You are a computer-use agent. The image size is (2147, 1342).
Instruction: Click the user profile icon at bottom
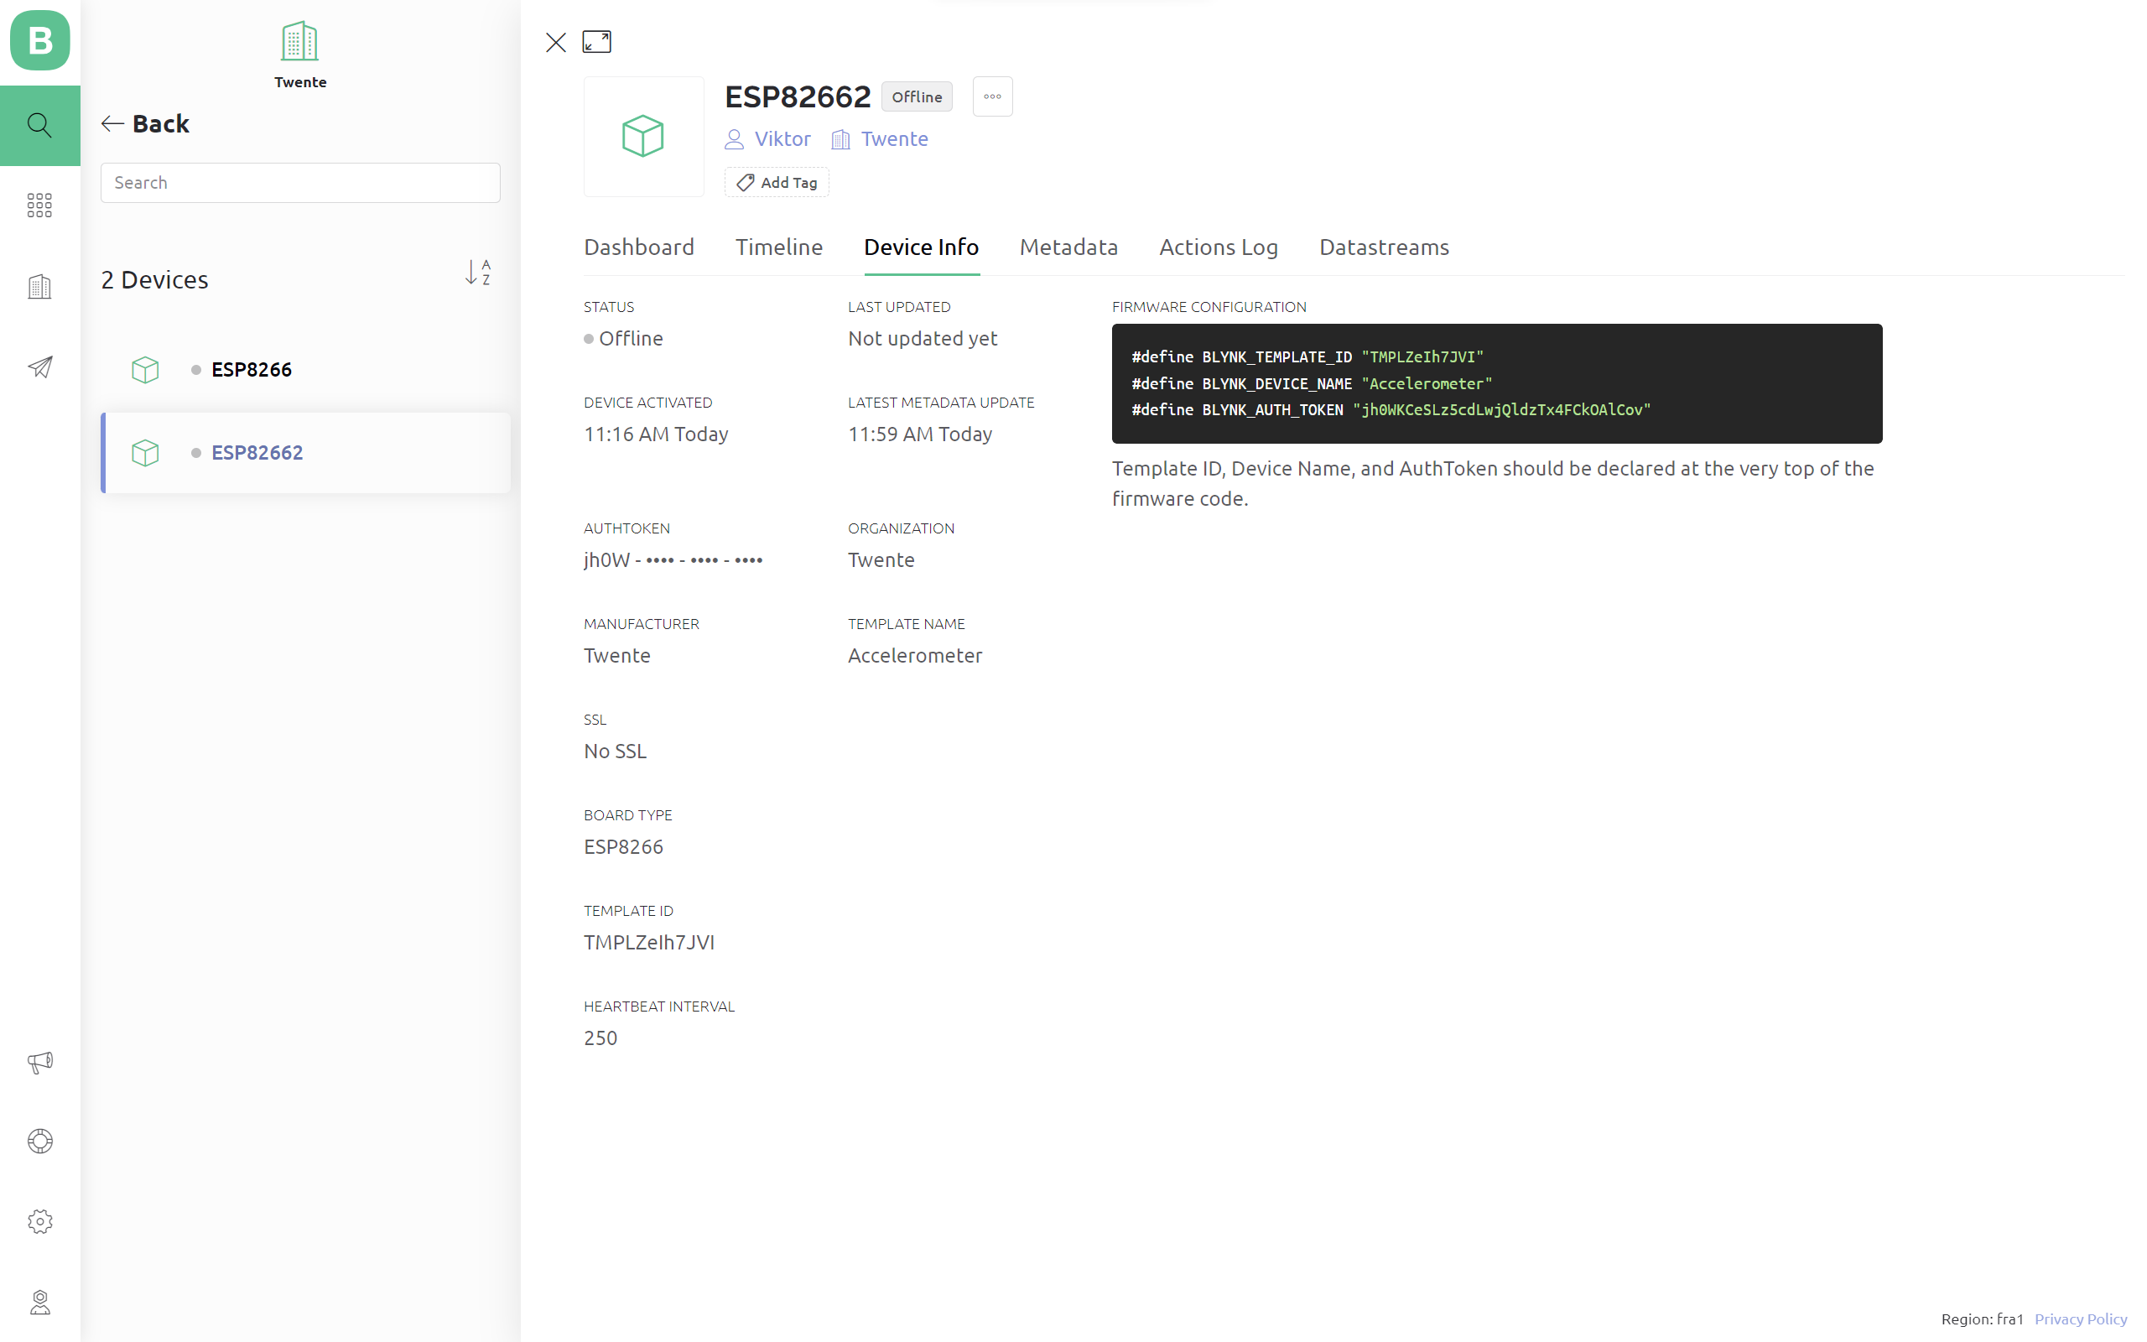[40, 1302]
